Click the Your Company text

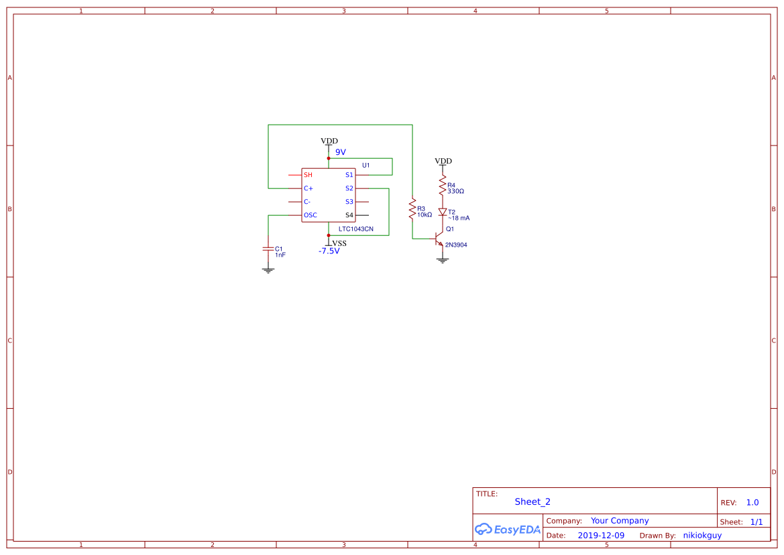pyautogui.click(x=620, y=521)
